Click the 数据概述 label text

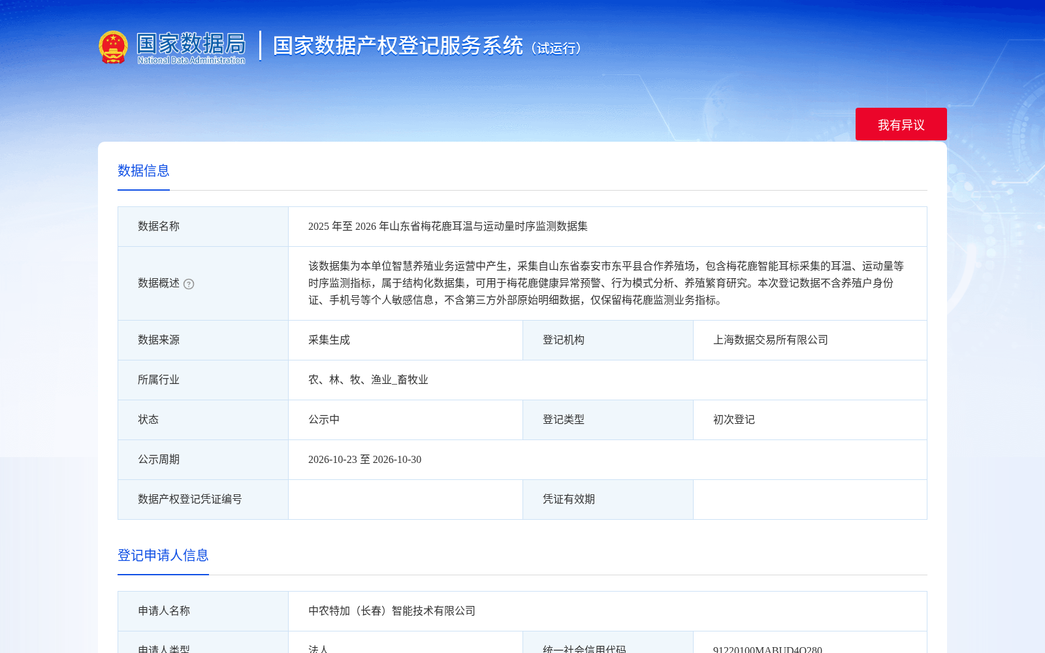tap(159, 283)
